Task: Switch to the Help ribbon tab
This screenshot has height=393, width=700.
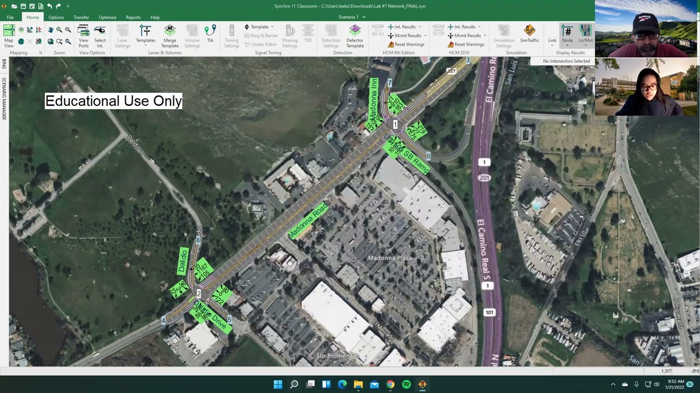Action: coord(155,17)
